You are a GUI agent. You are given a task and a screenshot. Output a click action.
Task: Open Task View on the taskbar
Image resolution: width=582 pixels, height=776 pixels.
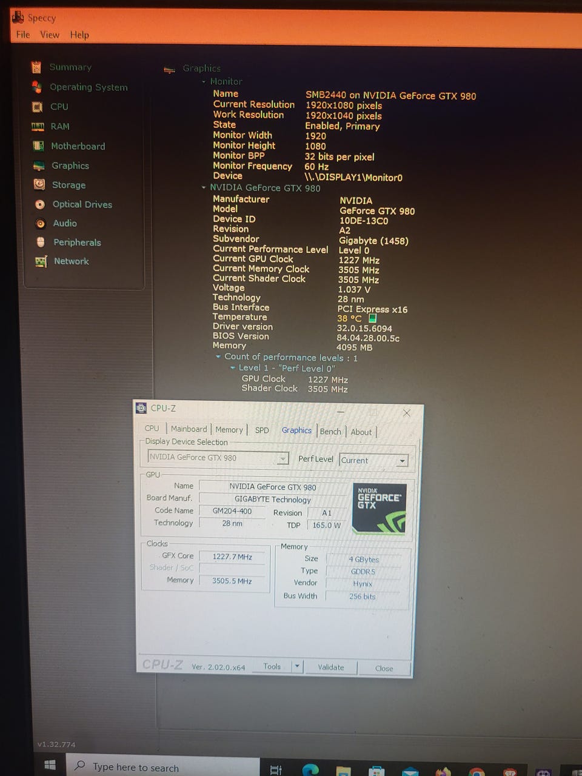coord(275,769)
